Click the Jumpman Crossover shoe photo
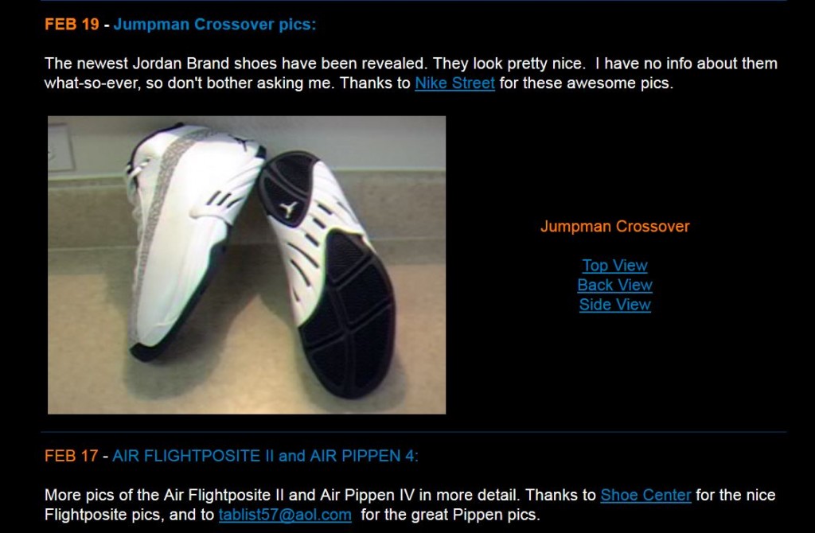Image resolution: width=815 pixels, height=533 pixels. pos(247,265)
